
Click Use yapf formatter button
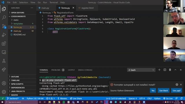point(177,90)
